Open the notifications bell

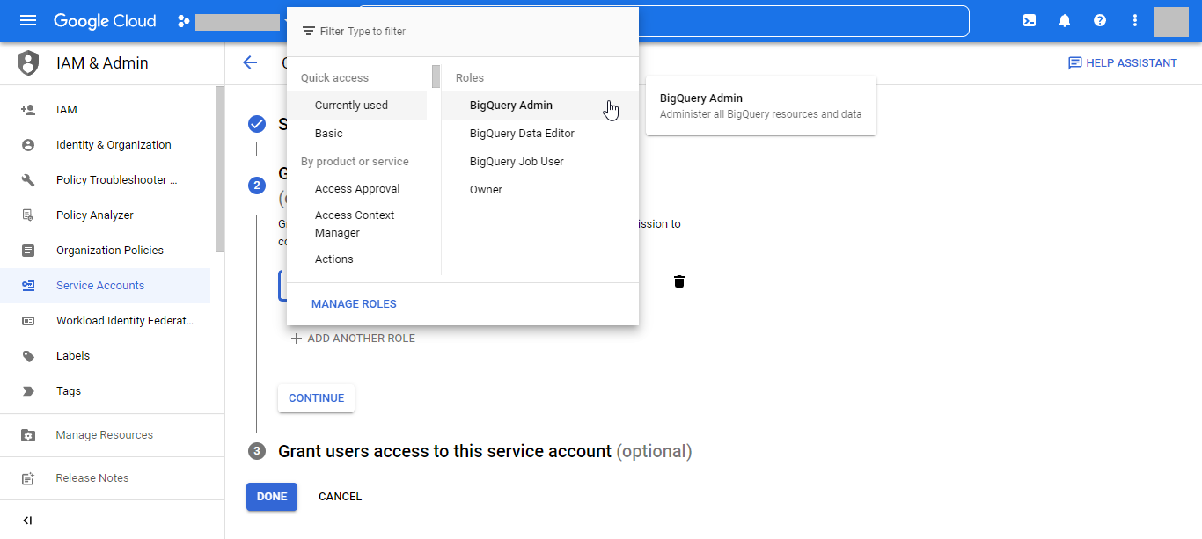1065,21
